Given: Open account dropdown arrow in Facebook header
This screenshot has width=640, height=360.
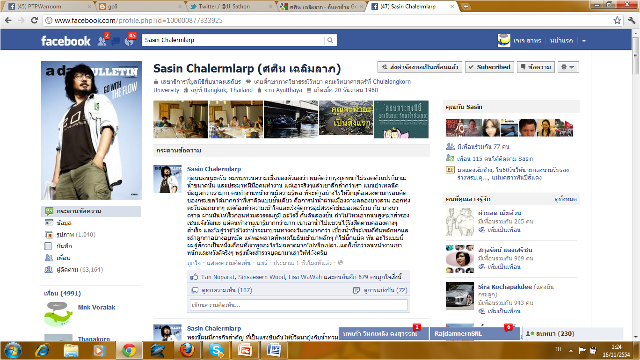Looking at the screenshot, I should (584, 41).
